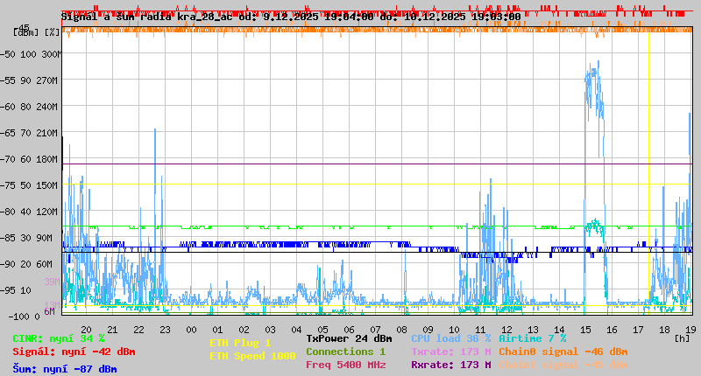This screenshot has width=701, height=376.
Task: Select the 'CINR: nyní 34 %' legend entry
Action: click(x=59, y=338)
